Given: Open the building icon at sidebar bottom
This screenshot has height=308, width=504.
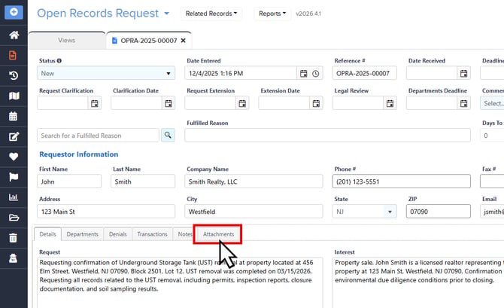Looking at the screenshot, I should [14, 258].
